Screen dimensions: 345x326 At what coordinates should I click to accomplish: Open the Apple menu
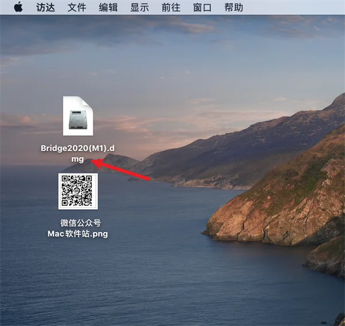tap(18, 7)
